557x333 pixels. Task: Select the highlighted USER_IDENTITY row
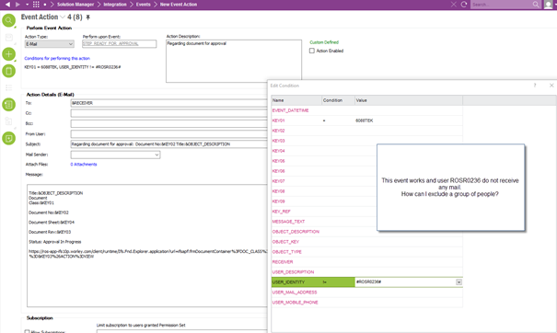click(367, 282)
